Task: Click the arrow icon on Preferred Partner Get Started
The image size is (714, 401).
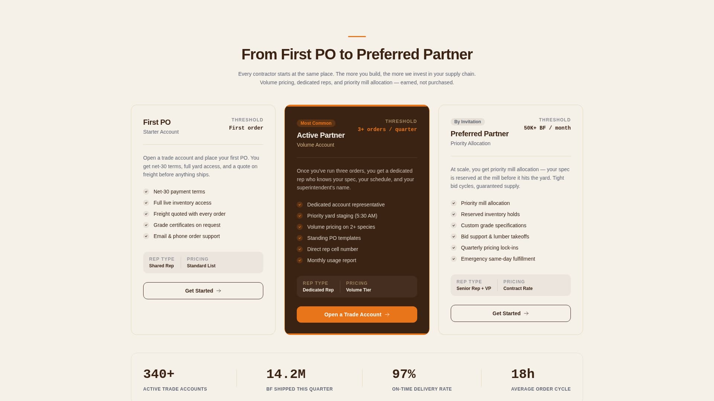Action: [x=527, y=313]
